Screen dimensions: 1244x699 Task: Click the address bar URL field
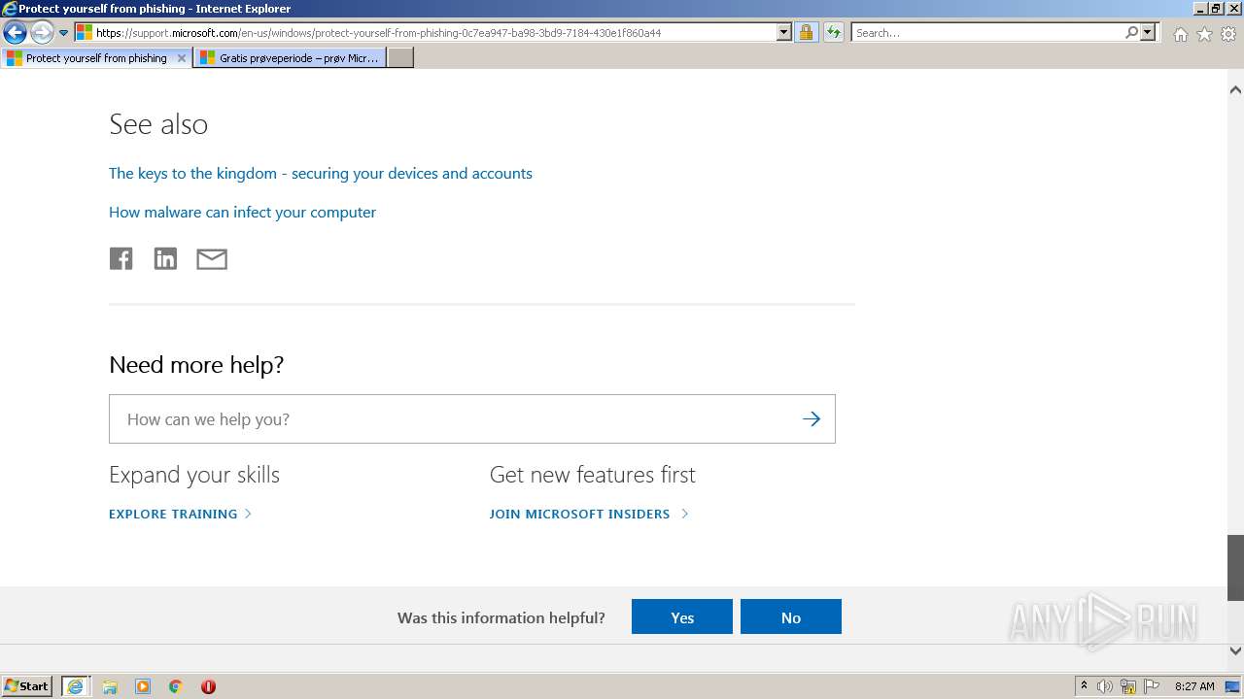click(433, 33)
